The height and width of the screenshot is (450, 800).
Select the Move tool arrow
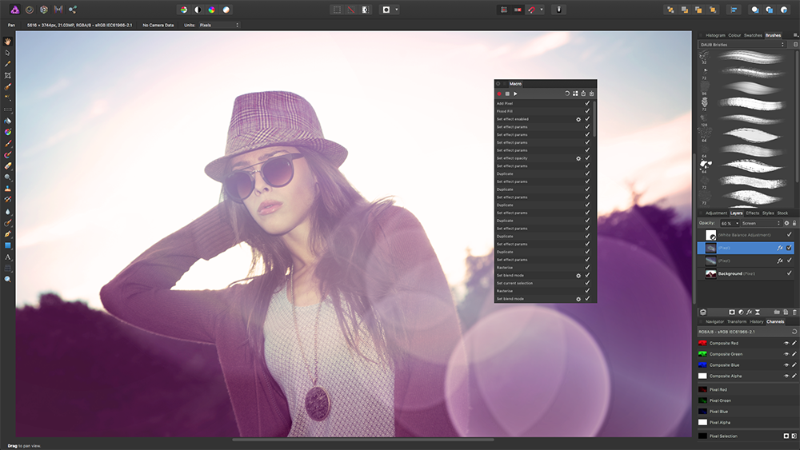click(x=8, y=52)
